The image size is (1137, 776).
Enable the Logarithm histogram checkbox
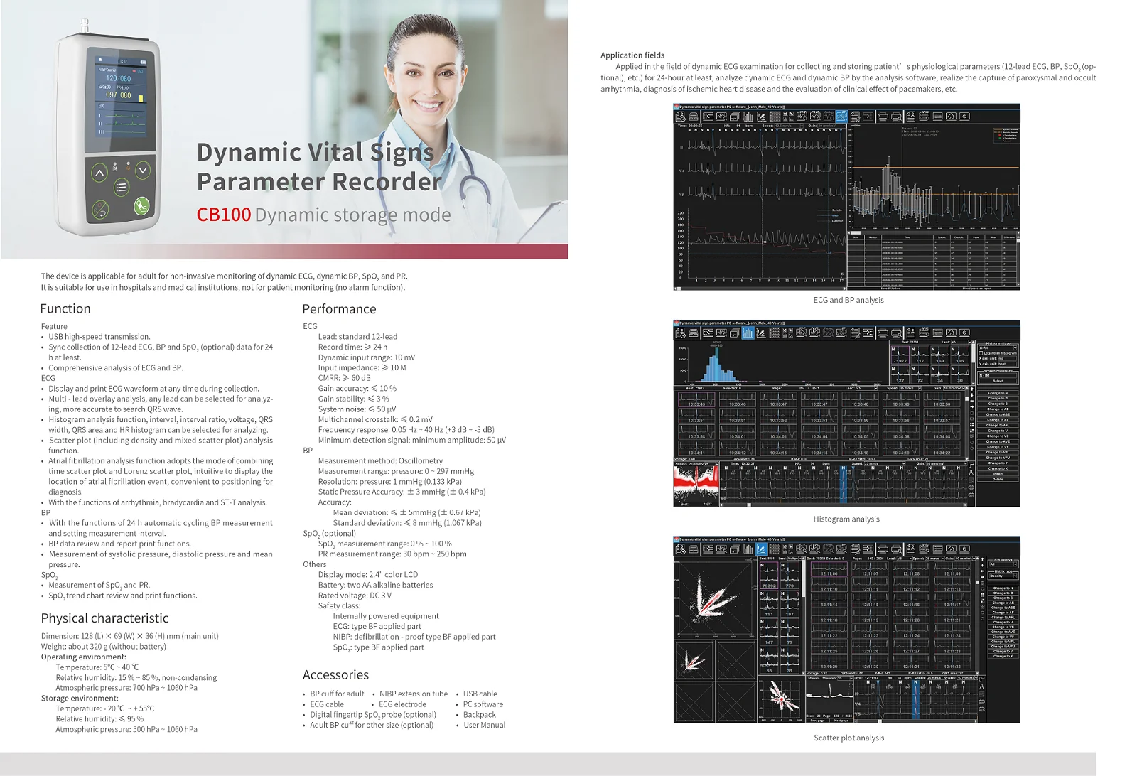point(981,353)
